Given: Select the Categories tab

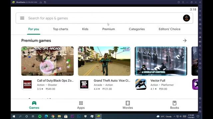Looking at the screenshot, I should [137, 29].
